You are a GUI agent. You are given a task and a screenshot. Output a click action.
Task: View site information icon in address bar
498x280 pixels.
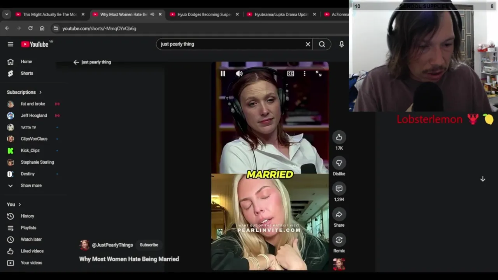pos(56,28)
